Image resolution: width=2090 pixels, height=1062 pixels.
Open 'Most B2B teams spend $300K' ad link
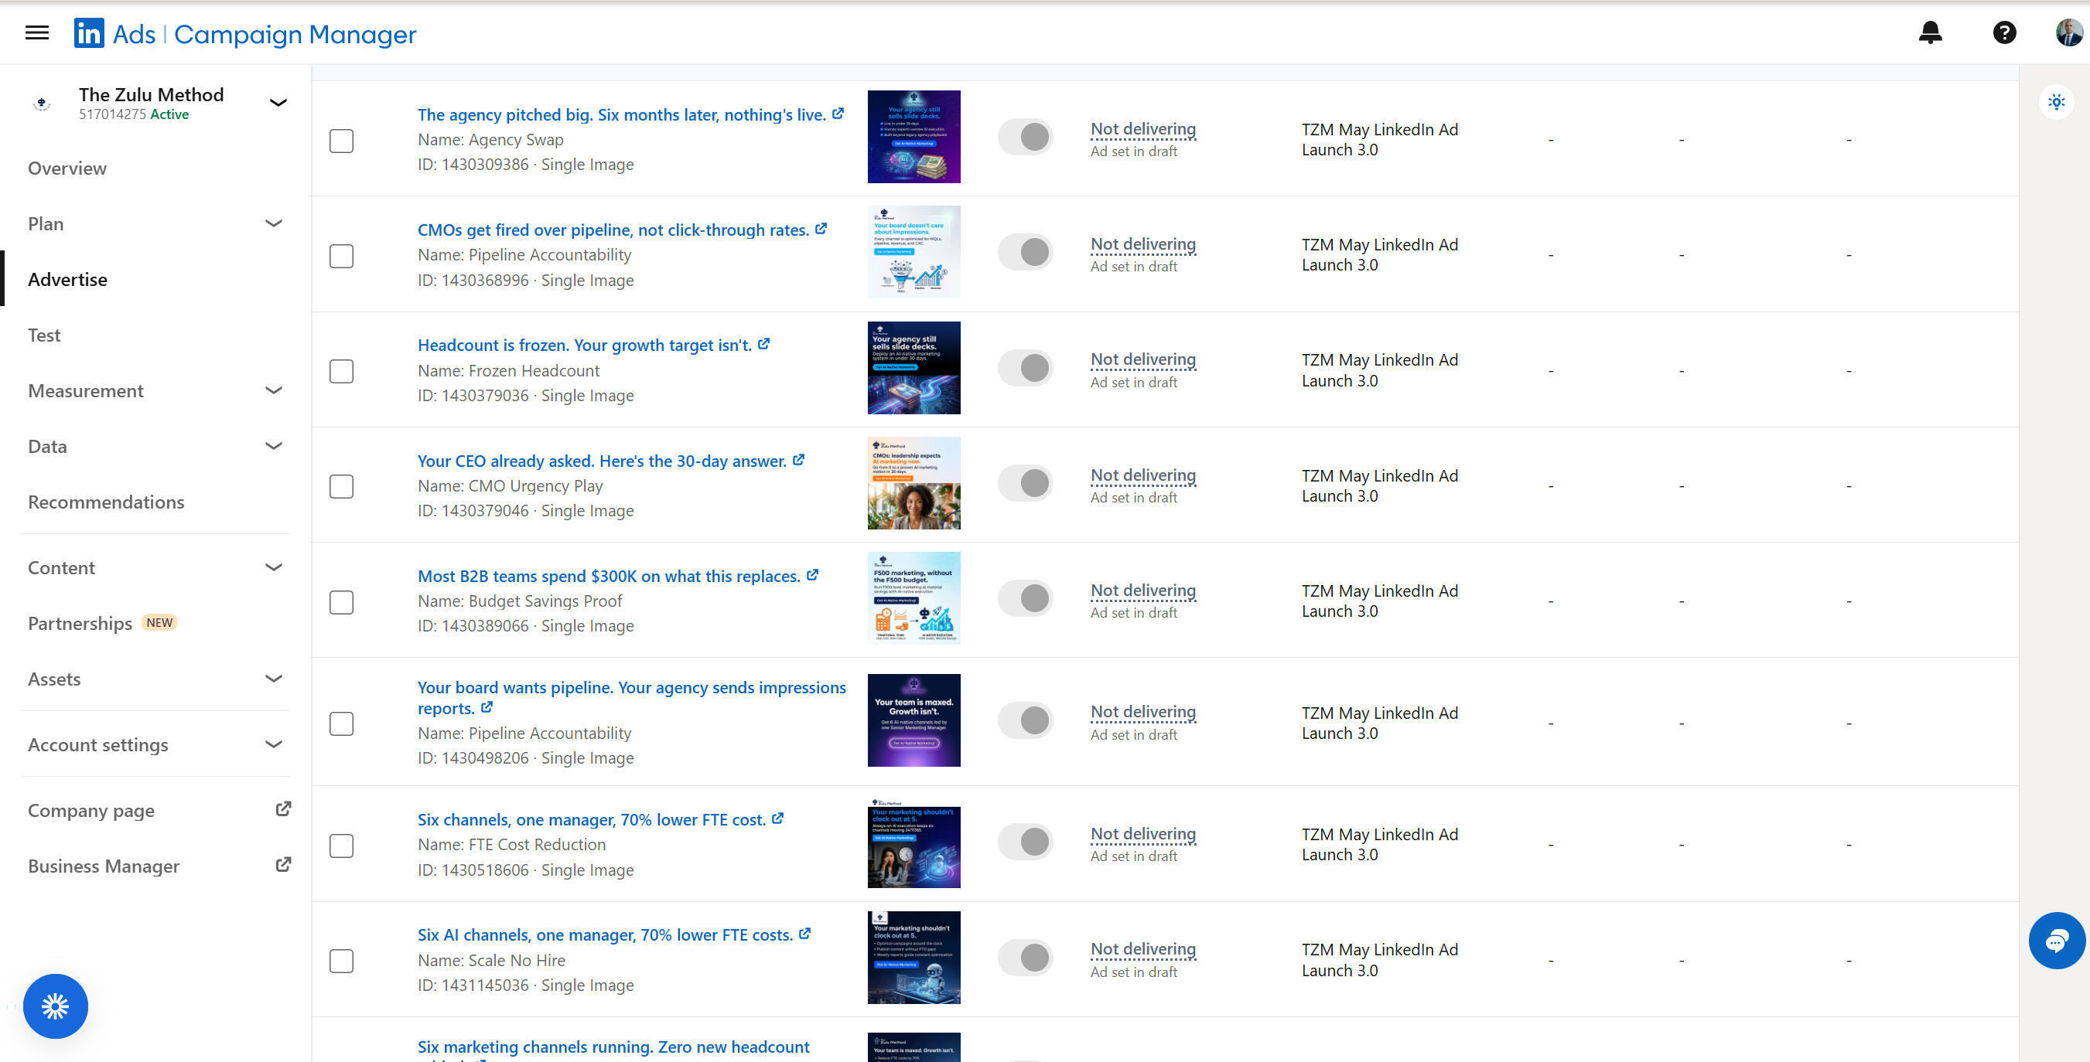point(609,576)
